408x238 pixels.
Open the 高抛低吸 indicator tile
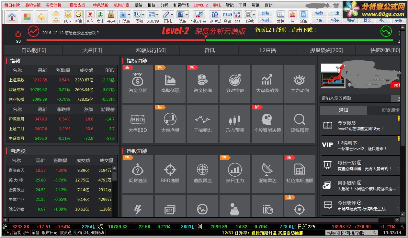[170, 84]
